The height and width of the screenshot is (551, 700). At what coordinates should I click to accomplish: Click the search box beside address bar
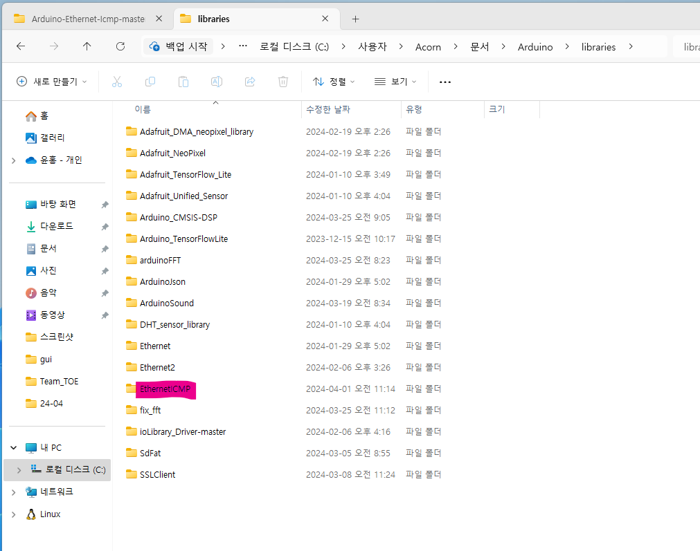point(686,47)
